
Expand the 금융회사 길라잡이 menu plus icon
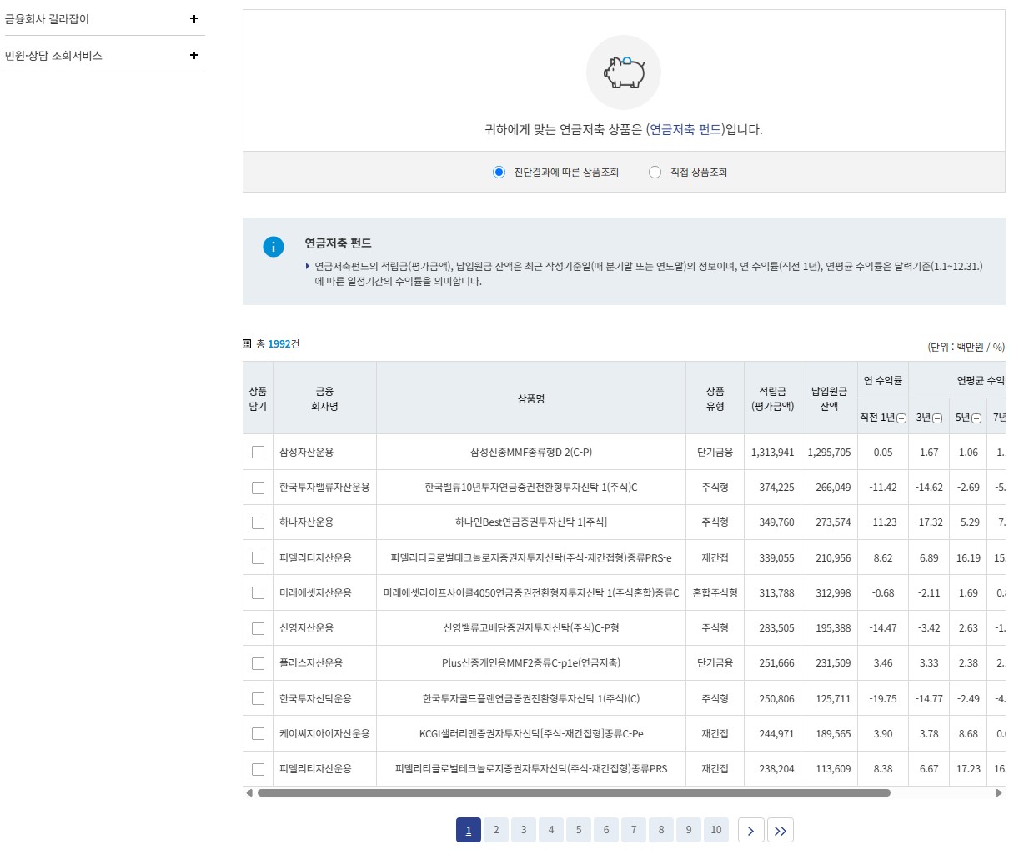click(193, 18)
